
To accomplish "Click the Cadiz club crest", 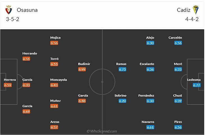I will click(x=195, y=10).
